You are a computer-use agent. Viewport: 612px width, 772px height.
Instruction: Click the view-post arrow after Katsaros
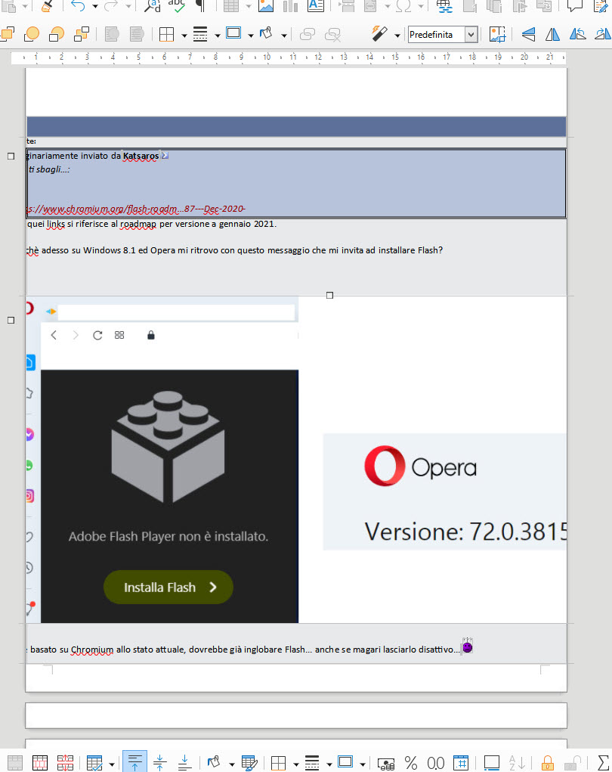165,156
